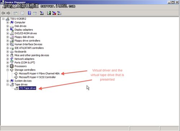Open the Help toolbar icon
The height and width of the screenshot is (131, 180).
point(30,13)
